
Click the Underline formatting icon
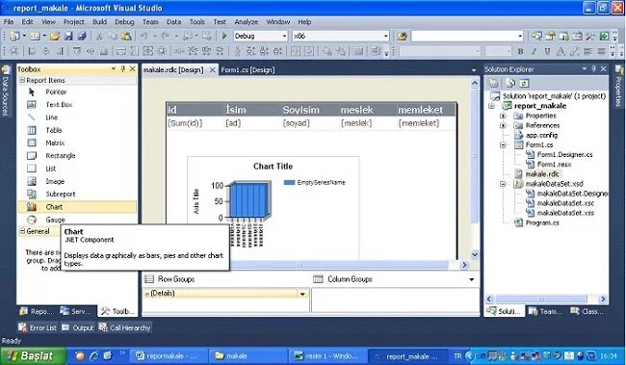(x=547, y=51)
